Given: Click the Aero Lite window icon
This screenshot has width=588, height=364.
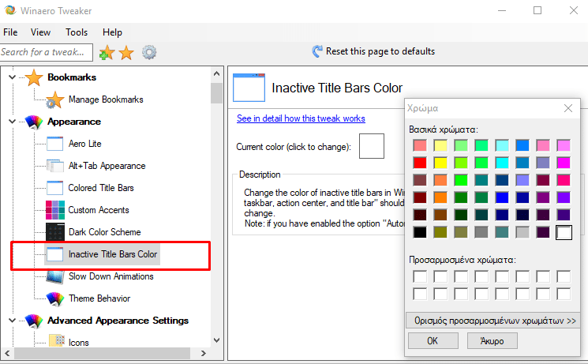Looking at the screenshot, I should 54,144.
